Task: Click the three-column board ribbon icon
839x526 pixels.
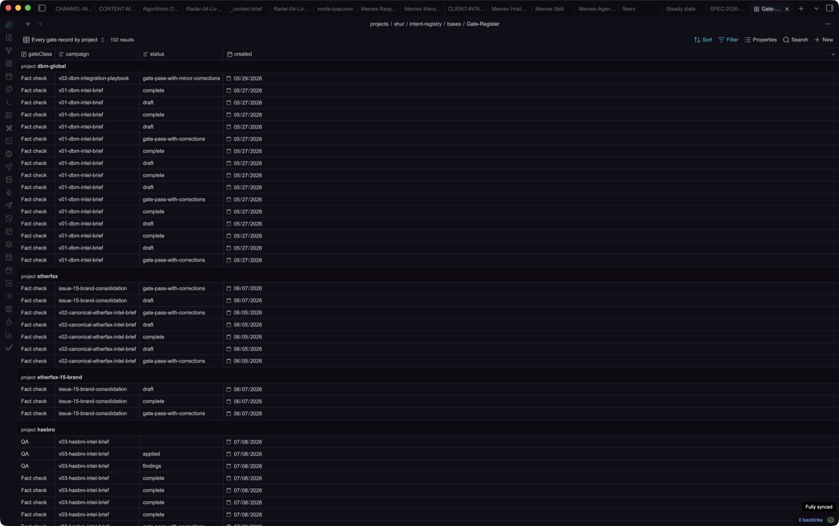Action: pos(9,309)
